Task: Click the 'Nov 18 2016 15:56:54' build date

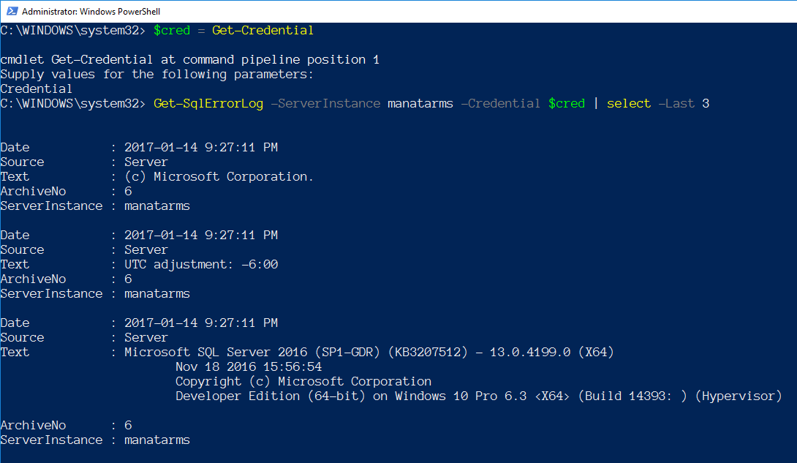Action: [249, 367]
